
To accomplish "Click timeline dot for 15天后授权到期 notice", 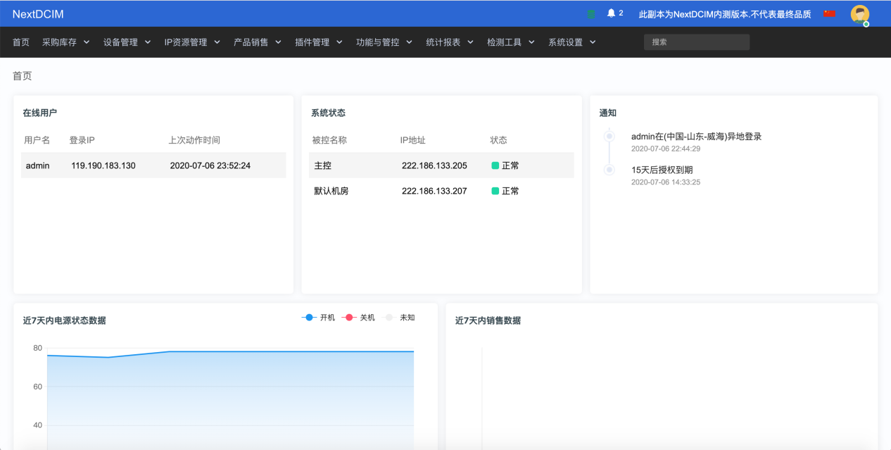I will coord(609,170).
